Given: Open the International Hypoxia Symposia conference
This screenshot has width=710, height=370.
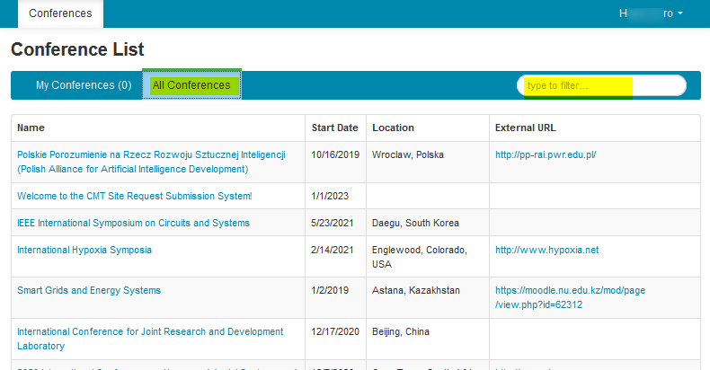Looking at the screenshot, I should pyautogui.click(x=84, y=250).
